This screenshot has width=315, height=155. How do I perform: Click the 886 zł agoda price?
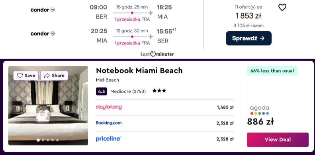(260, 121)
